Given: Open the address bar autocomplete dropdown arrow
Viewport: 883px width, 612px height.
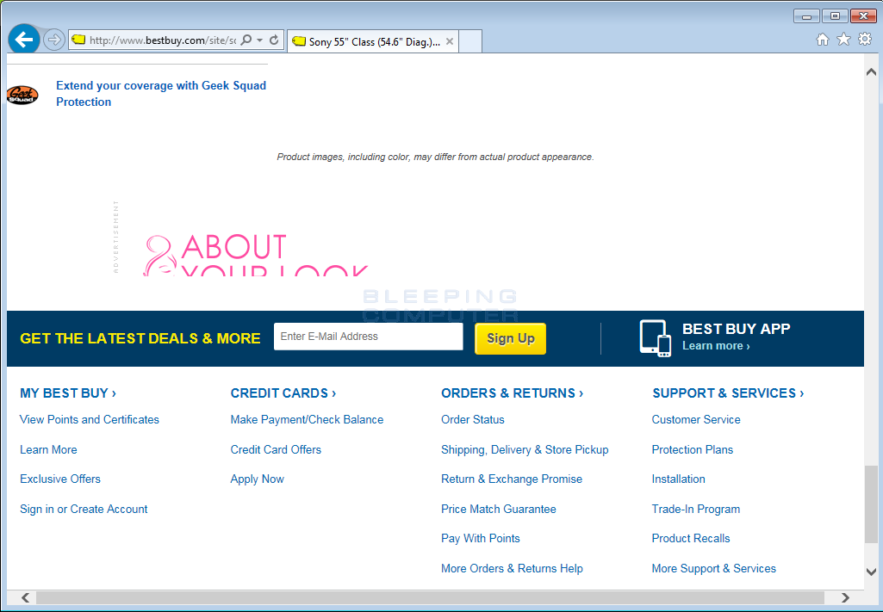Looking at the screenshot, I should (x=259, y=40).
